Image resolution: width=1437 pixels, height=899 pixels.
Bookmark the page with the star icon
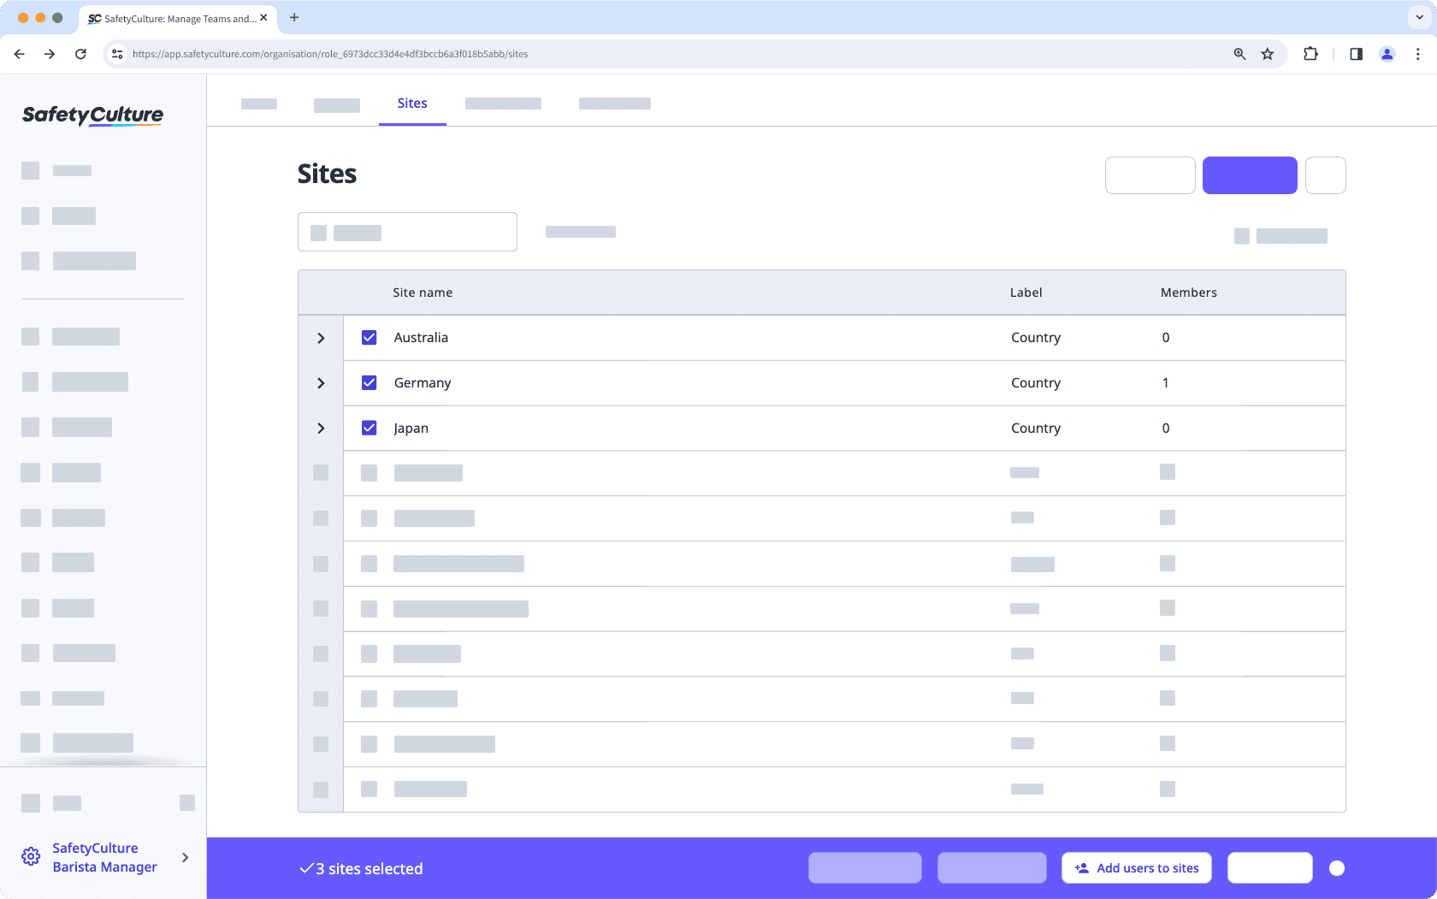(x=1267, y=53)
